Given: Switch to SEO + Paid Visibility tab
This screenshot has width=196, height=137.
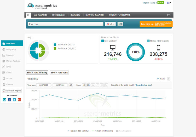Looking at the screenshot, I should [37, 73].
